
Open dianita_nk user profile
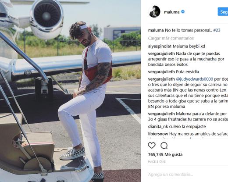click(158, 126)
